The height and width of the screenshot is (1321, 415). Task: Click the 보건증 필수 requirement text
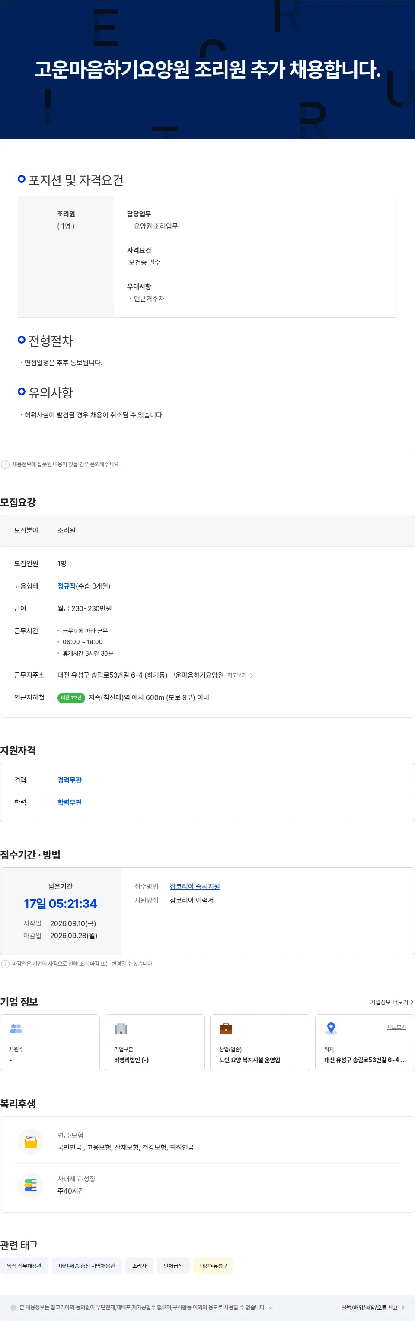145,262
